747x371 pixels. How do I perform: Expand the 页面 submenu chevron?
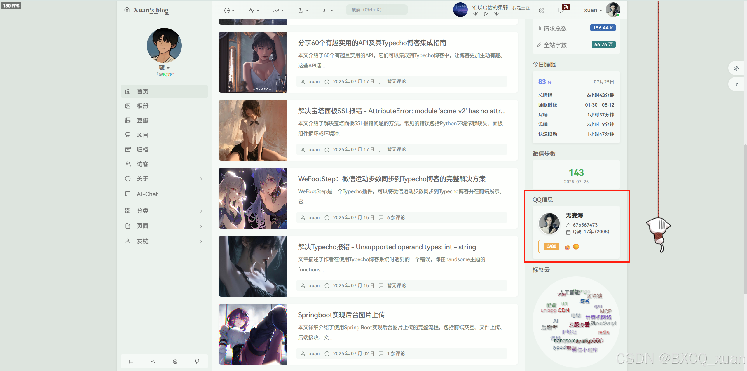201,226
